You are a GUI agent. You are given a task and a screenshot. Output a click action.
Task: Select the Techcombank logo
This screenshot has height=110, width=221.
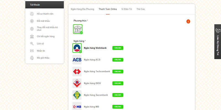click(x=77, y=71)
